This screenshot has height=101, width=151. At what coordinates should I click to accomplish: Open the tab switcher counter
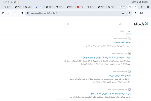[x=142, y=13]
